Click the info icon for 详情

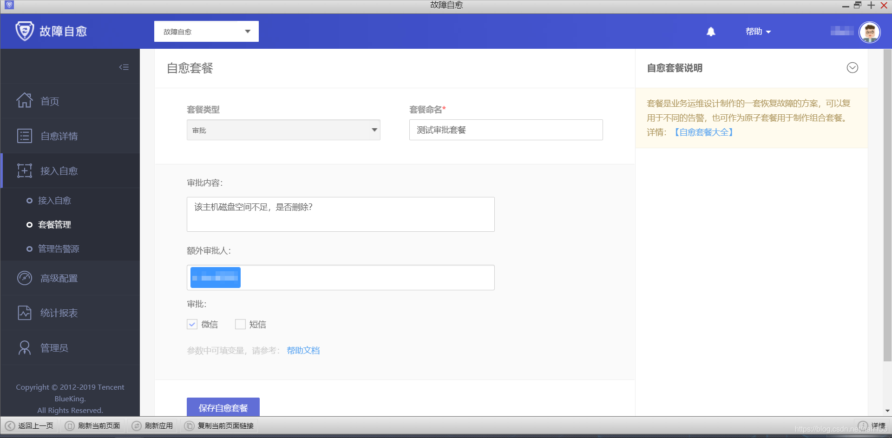coord(863,425)
